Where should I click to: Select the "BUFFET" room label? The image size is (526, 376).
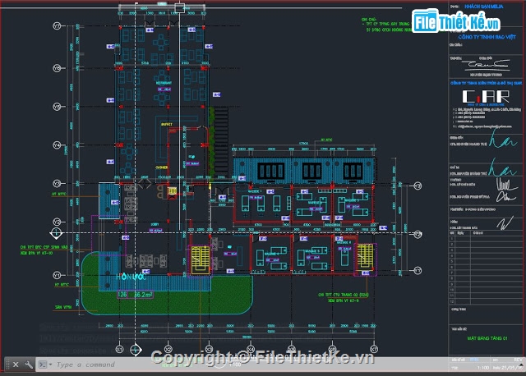coord(166,124)
